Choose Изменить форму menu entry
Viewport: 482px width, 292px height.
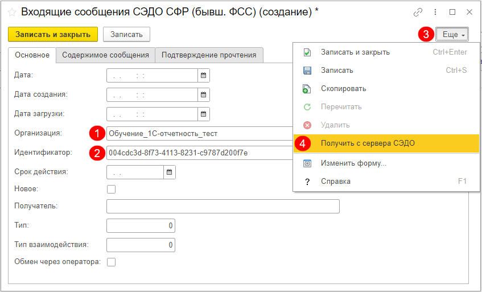[353, 163]
